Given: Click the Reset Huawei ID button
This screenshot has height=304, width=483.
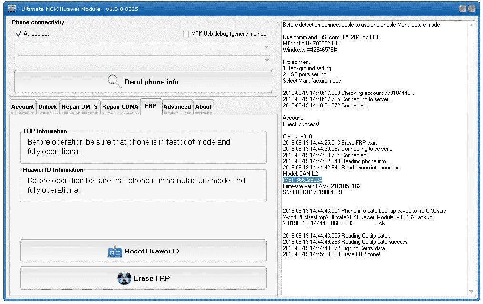Looking at the screenshot, I should (x=143, y=251).
